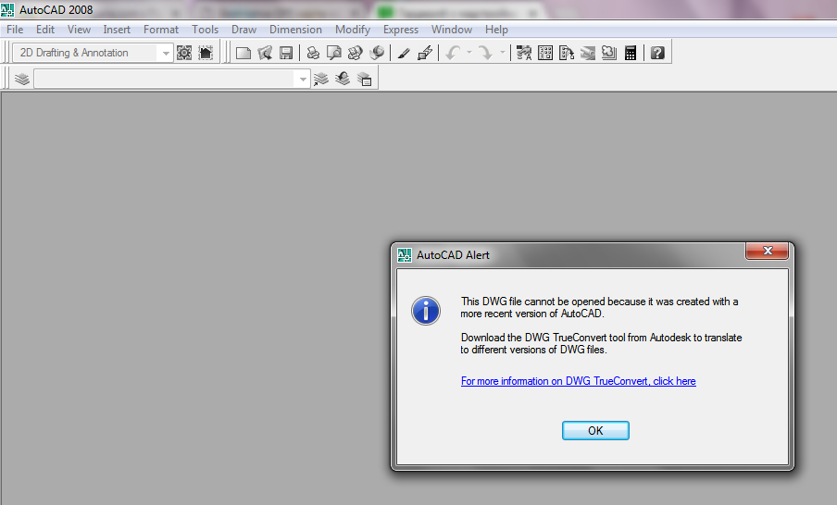The width and height of the screenshot is (837, 505).
Task: Open the DWG TrueConvert information link
Action: 578,381
